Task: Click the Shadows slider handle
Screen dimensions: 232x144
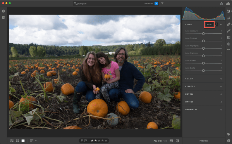Action: pos(203,56)
